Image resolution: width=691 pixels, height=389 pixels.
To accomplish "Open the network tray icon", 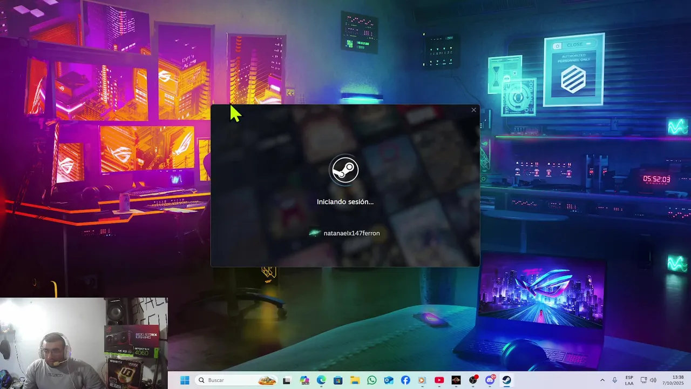I will 643,380.
